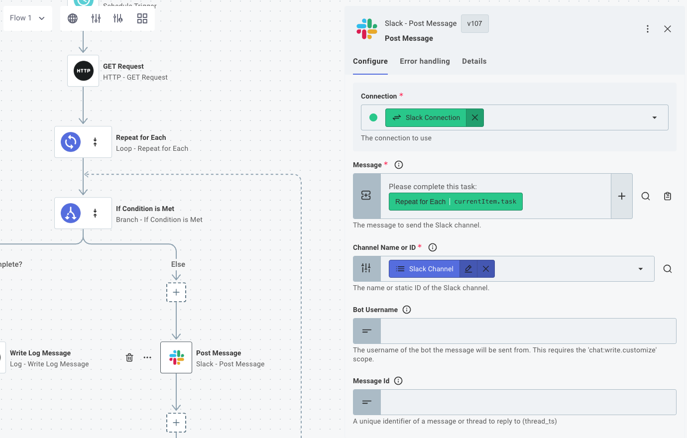687x438 pixels.
Task: Open the three-dot menu in the Slack panel header
Action: (x=648, y=28)
